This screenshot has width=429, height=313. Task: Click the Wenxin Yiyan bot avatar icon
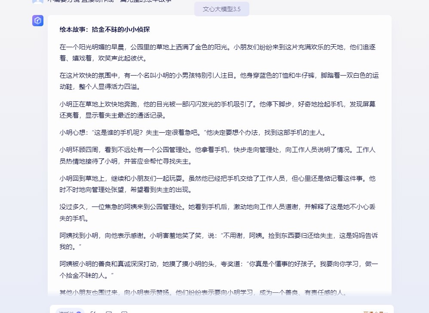(38, 21)
